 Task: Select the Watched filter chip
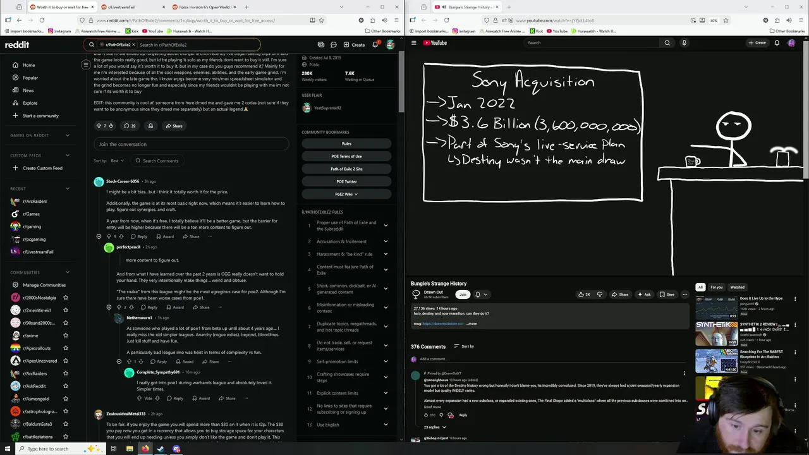click(x=738, y=287)
